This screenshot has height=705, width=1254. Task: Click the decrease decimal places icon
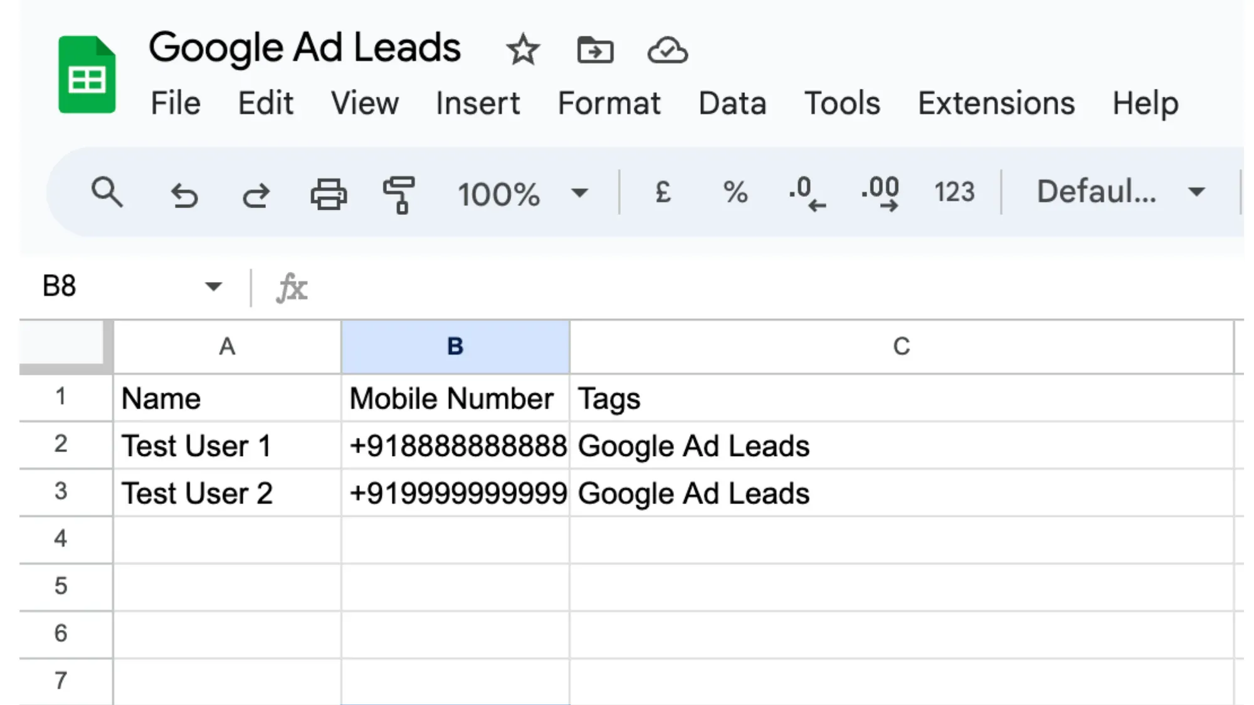coord(808,193)
